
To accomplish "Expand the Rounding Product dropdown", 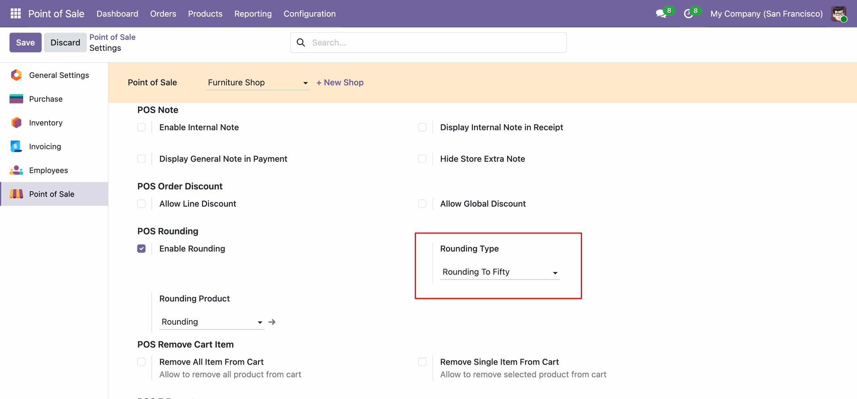I will pyautogui.click(x=212, y=322).
